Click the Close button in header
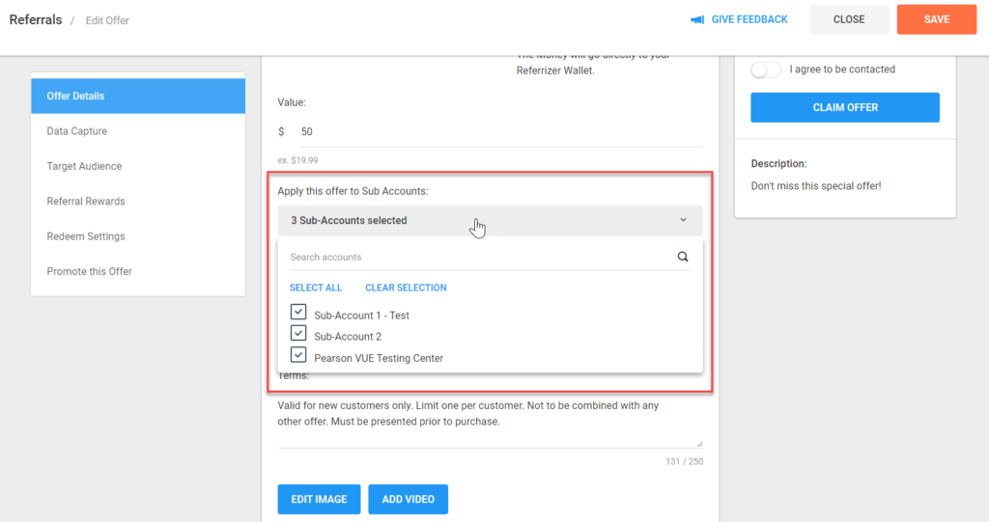The image size is (989, 522). [x=849, y=19]
